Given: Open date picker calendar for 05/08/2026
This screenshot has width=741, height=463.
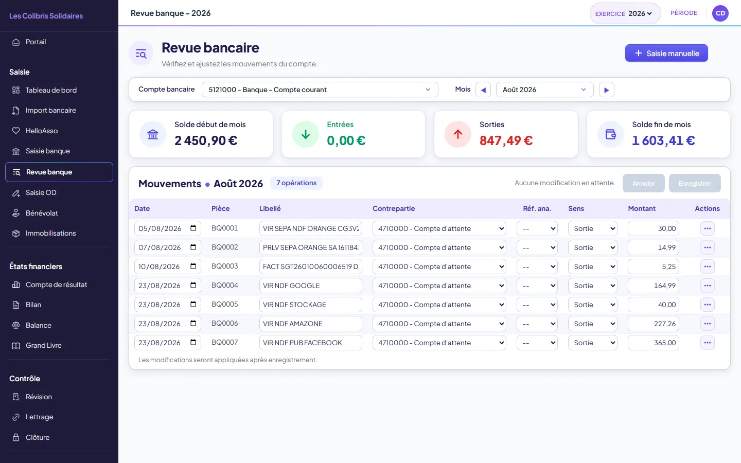Looking at the screenshot, I should [193, 228].
